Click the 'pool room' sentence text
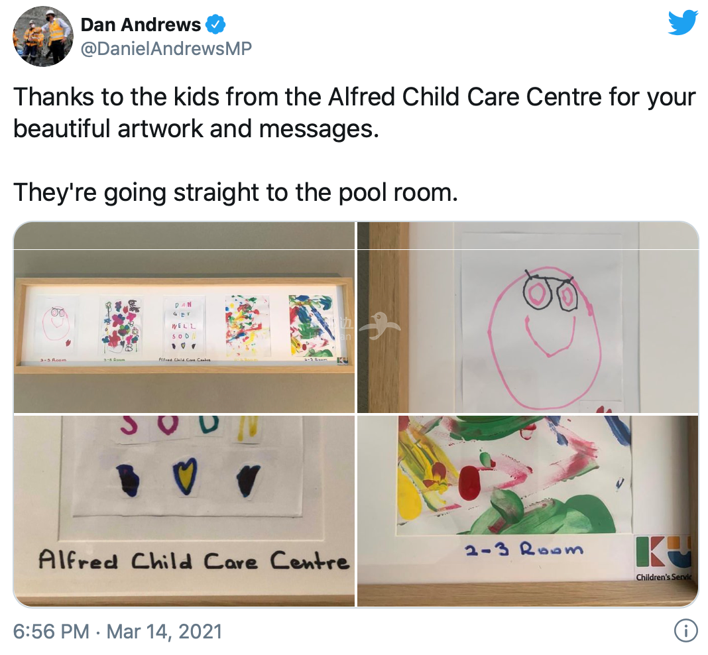 point(235,192)
